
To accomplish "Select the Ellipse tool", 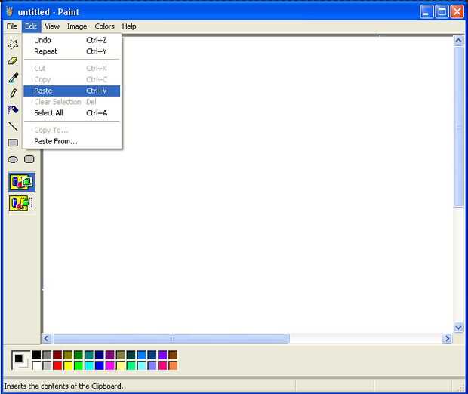I will [x=13, y=159].
